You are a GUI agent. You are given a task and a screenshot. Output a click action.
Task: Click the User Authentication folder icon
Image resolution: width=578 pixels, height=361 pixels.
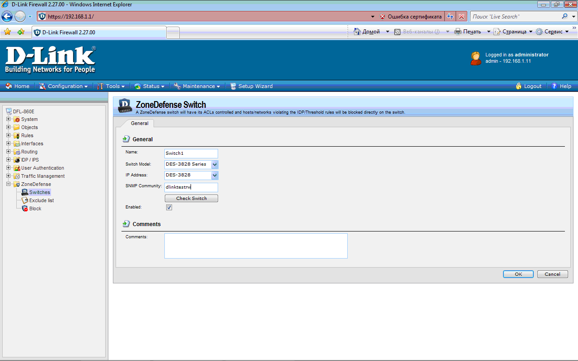pyautogui.click(x=17, y=168)
